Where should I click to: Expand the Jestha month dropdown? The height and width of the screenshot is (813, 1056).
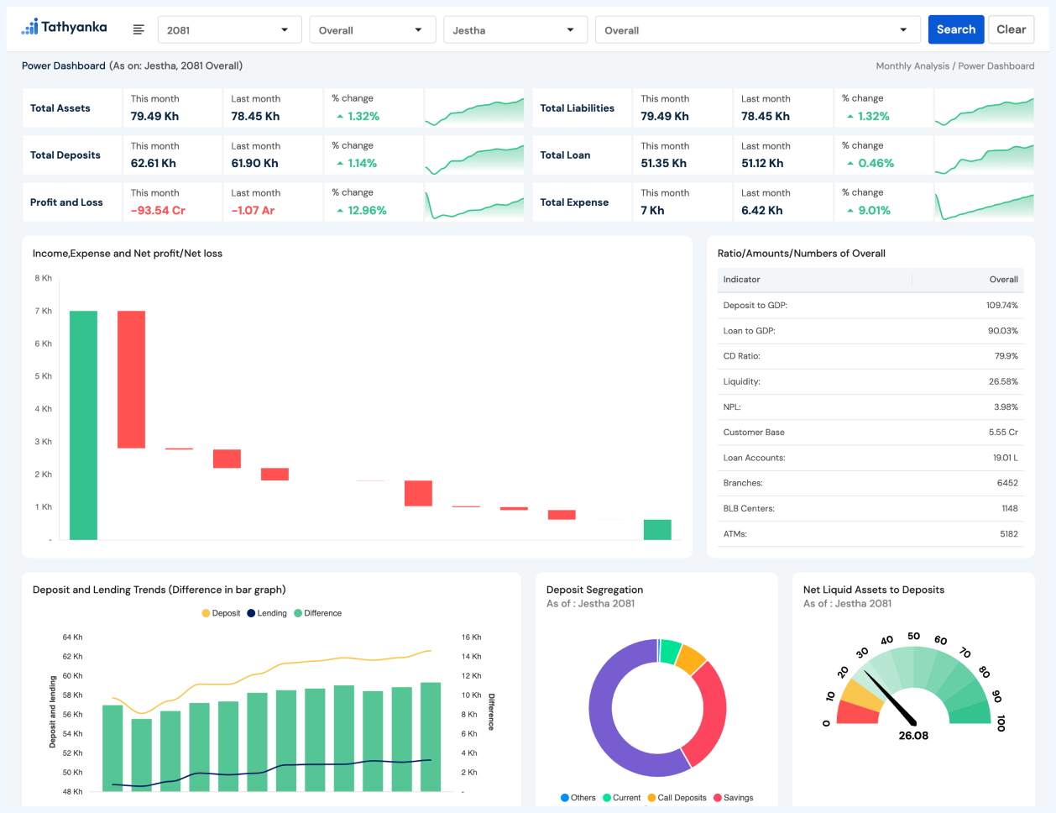click(515, 30)
